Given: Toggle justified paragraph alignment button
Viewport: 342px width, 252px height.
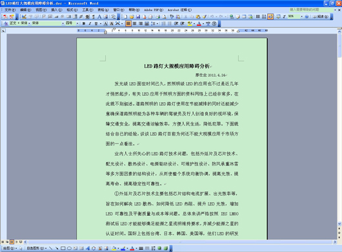Looking at the screenshot, I should click(x=128, y=23).
